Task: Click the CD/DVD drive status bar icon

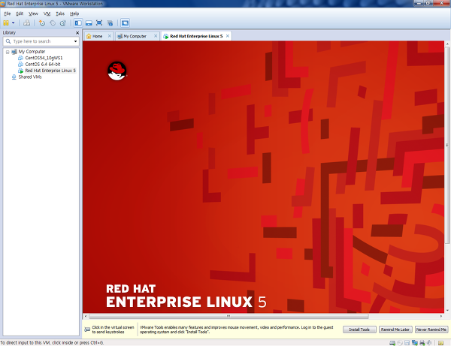Action: tap(400, 343)
